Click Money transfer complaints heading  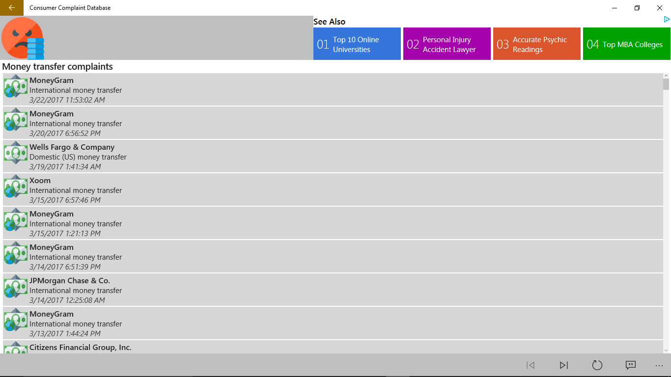click(x=57, y=67)
